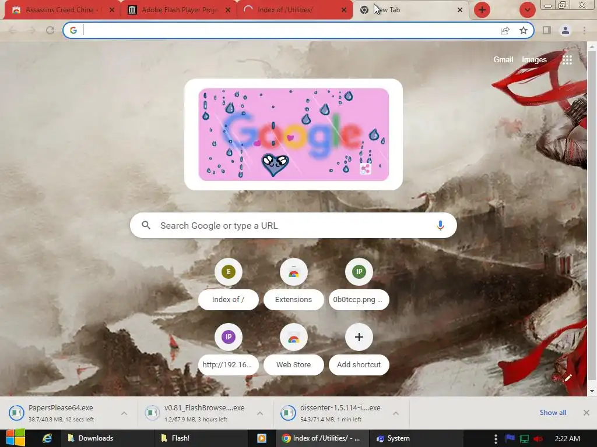Open the Gmail link

(x=503, y=60)
